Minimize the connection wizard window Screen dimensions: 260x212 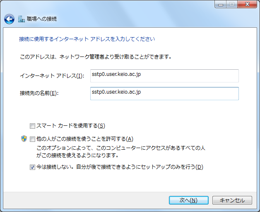[x=221, y=4]
